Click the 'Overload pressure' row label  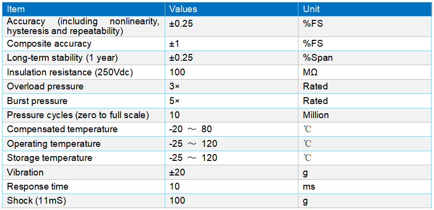coord(45,87)
